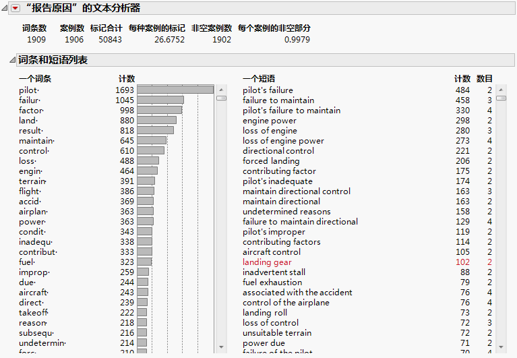Click the bar next to count 880
Viewport: 517px width, 358px height.
[x=157, y=120]
